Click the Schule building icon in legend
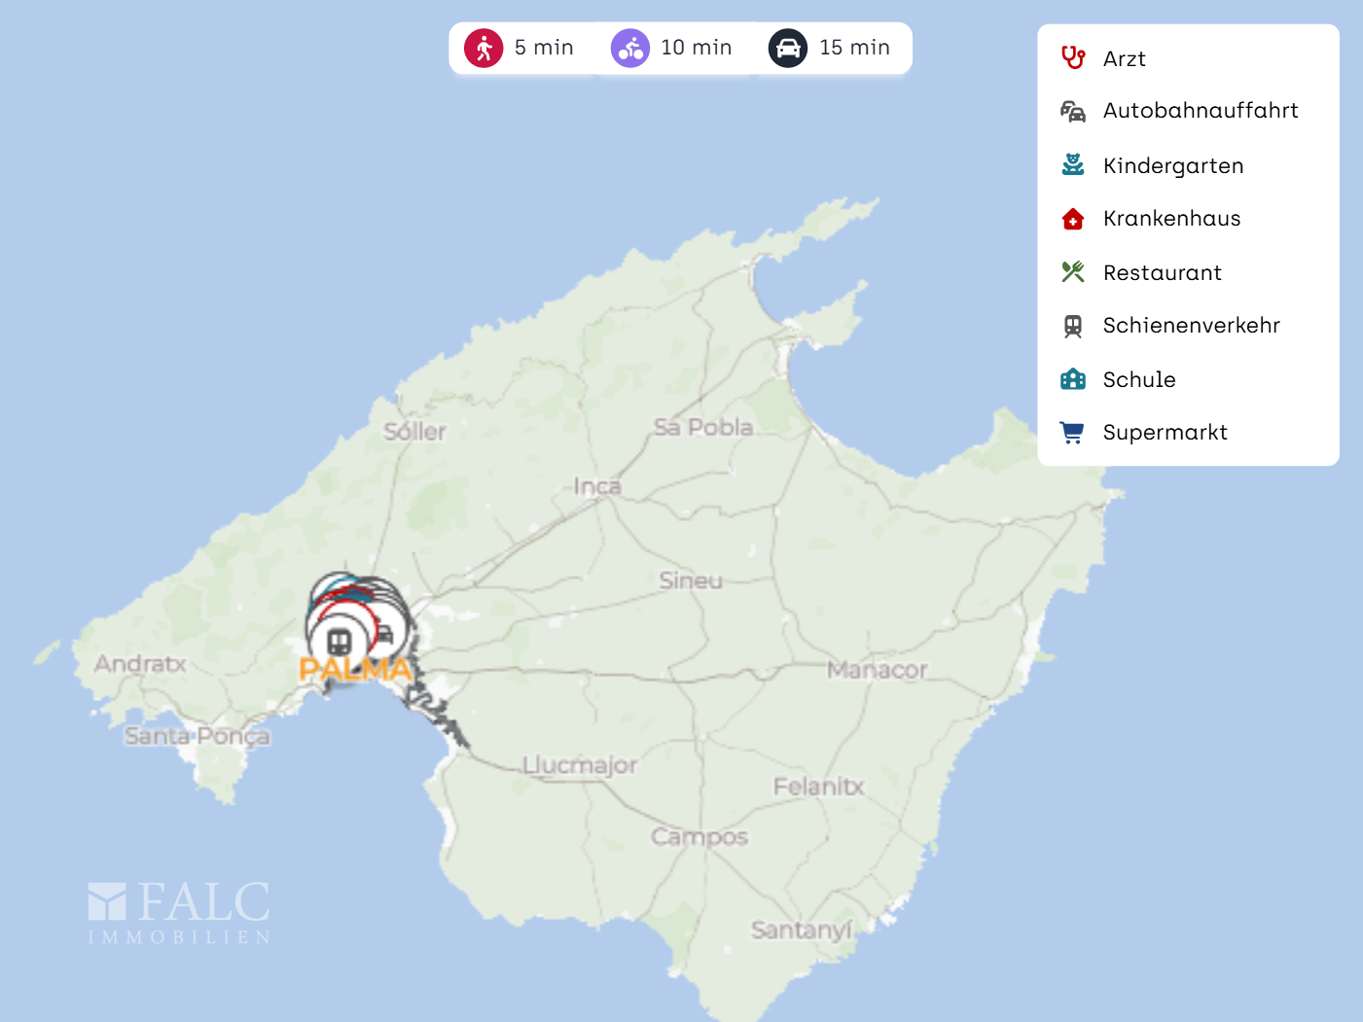This screenshot has height=1022, width=1363. 1072,379
